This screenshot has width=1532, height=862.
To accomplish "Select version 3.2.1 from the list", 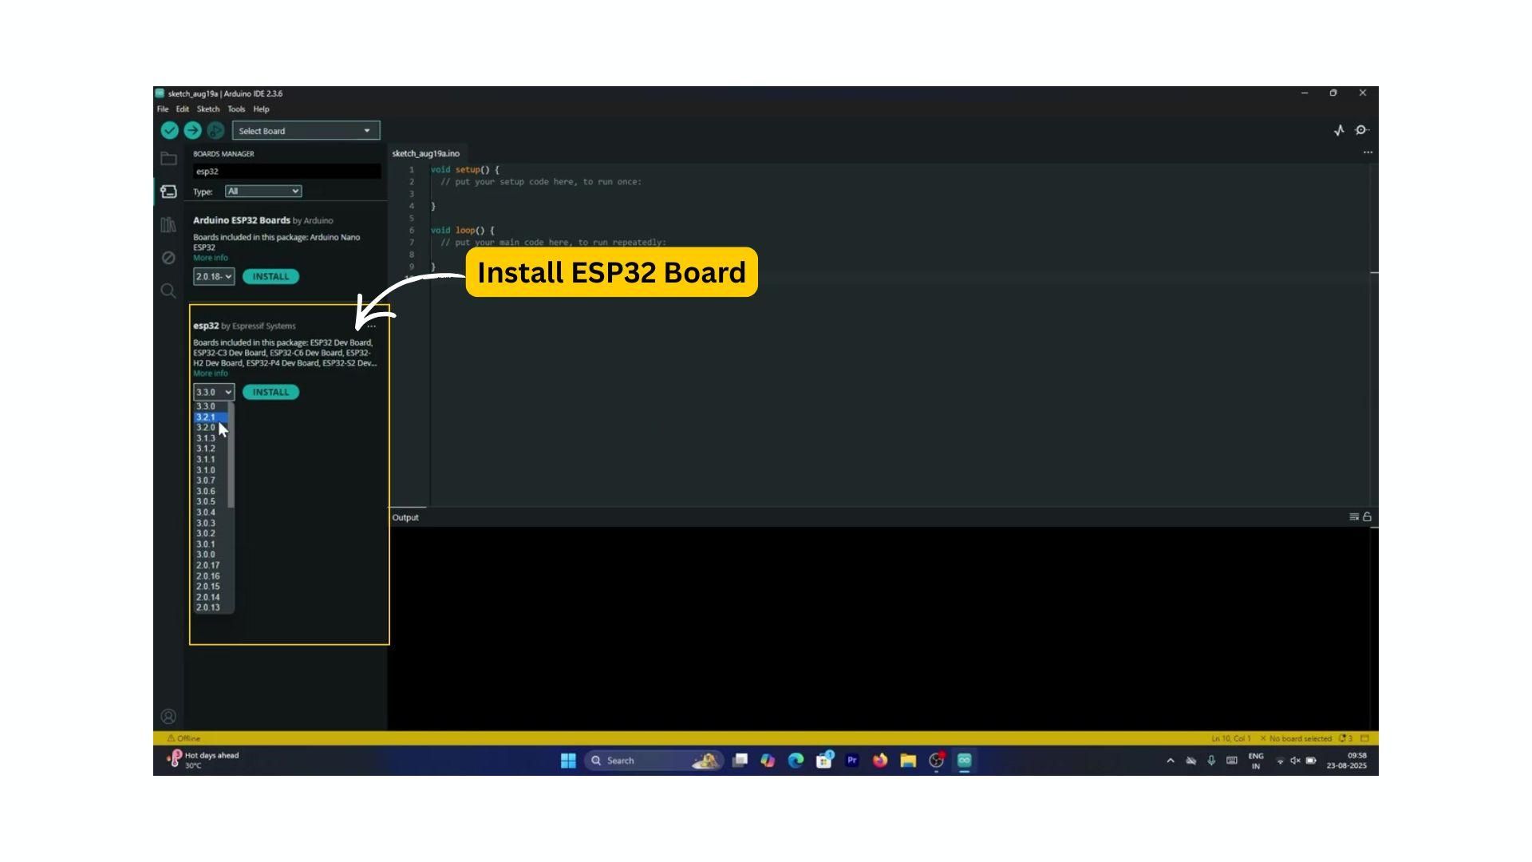I will point(211,417).
